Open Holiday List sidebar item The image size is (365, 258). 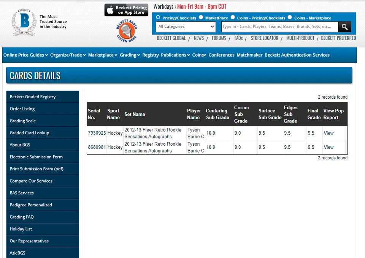[43, 229]
